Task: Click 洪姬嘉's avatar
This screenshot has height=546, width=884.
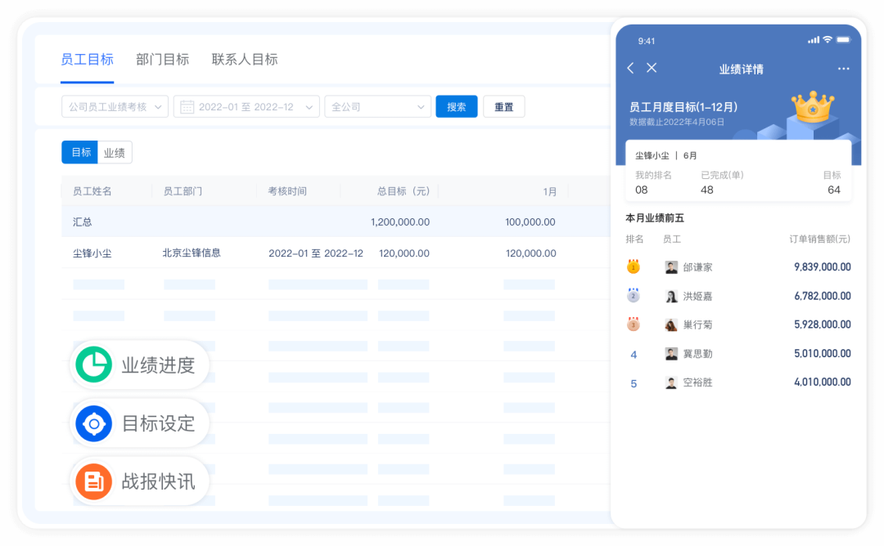Action: [x=671, y=296]
